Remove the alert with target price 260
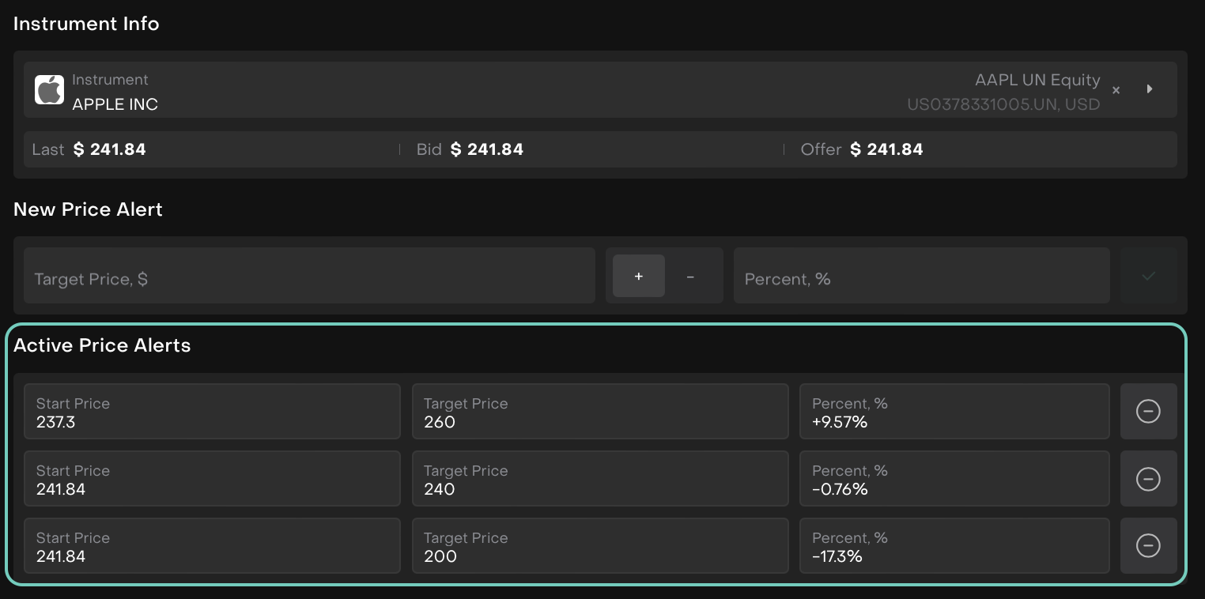This screenshot has width=1205, height=599. click(x=1148, y=411)
